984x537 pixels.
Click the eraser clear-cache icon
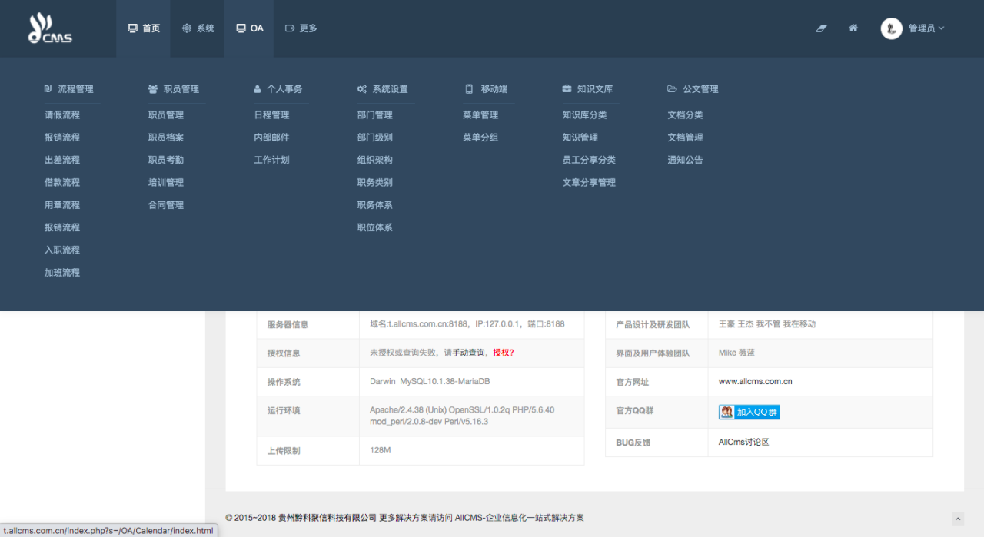(x=821, y=28)
